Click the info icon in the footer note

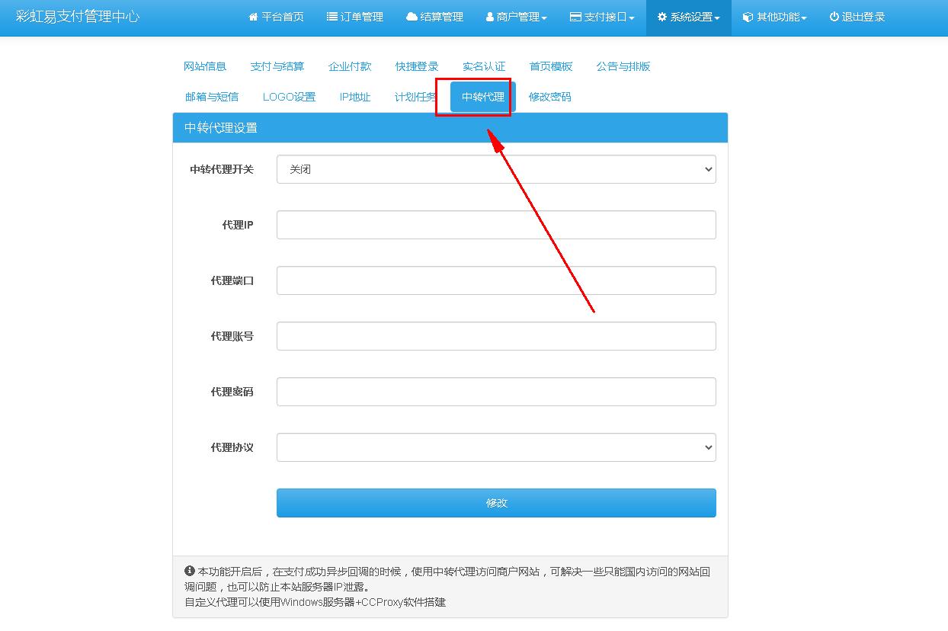(190, 571)
